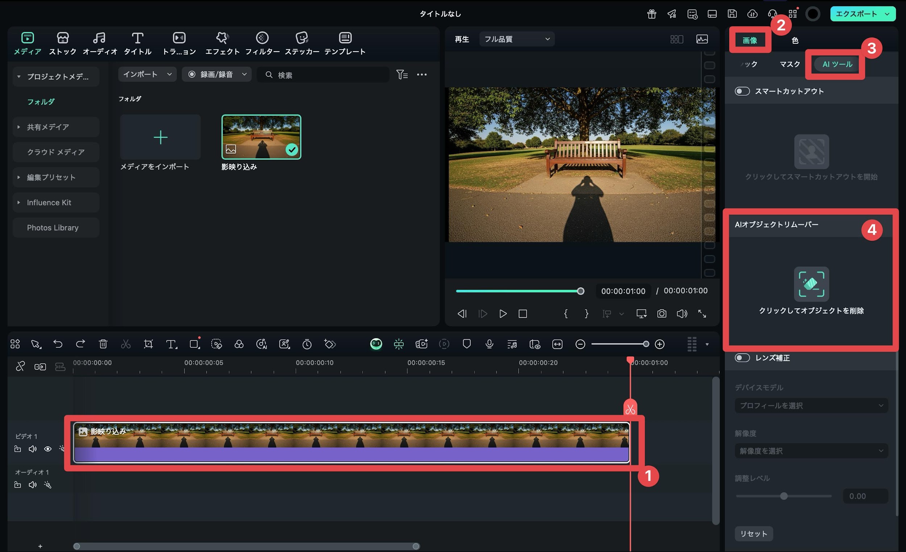Click the headphone support icon
906x552 pixels.
point(772,14)
